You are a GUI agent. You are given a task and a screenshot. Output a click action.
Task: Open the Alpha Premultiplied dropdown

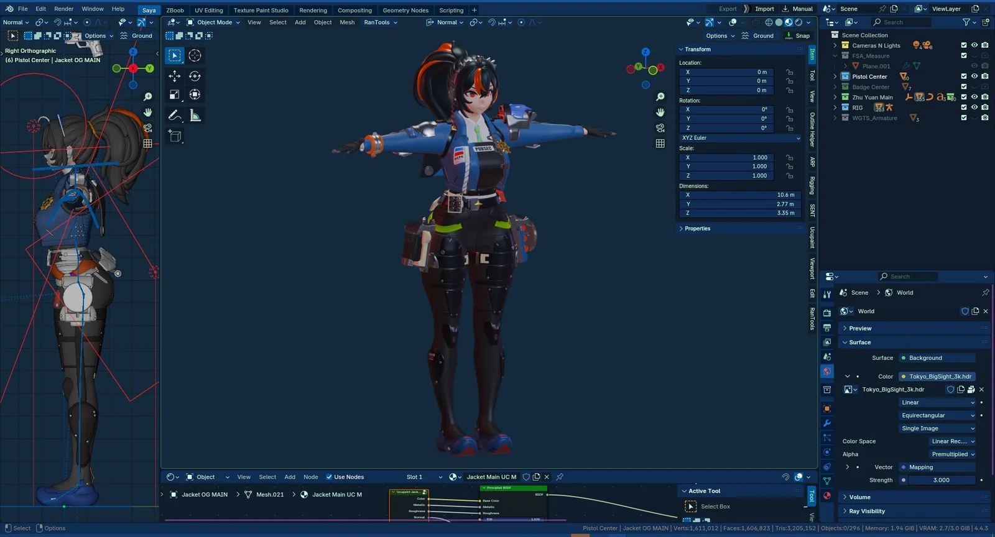[x=953, y=454]
